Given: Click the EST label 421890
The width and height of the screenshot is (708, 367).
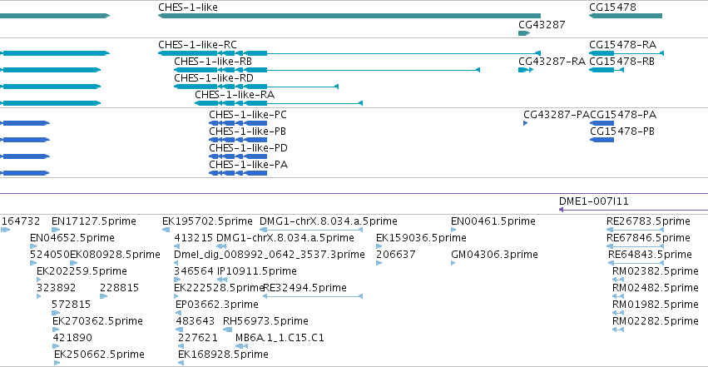Looking at the screenshot, I should (72, 338).
